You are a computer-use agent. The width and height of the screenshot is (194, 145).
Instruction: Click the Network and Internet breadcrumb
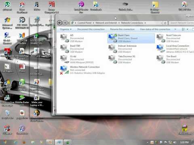pos(106,23)
